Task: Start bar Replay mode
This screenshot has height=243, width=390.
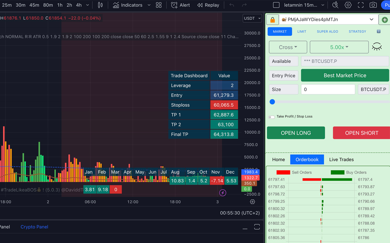Action: click(208, 5)
